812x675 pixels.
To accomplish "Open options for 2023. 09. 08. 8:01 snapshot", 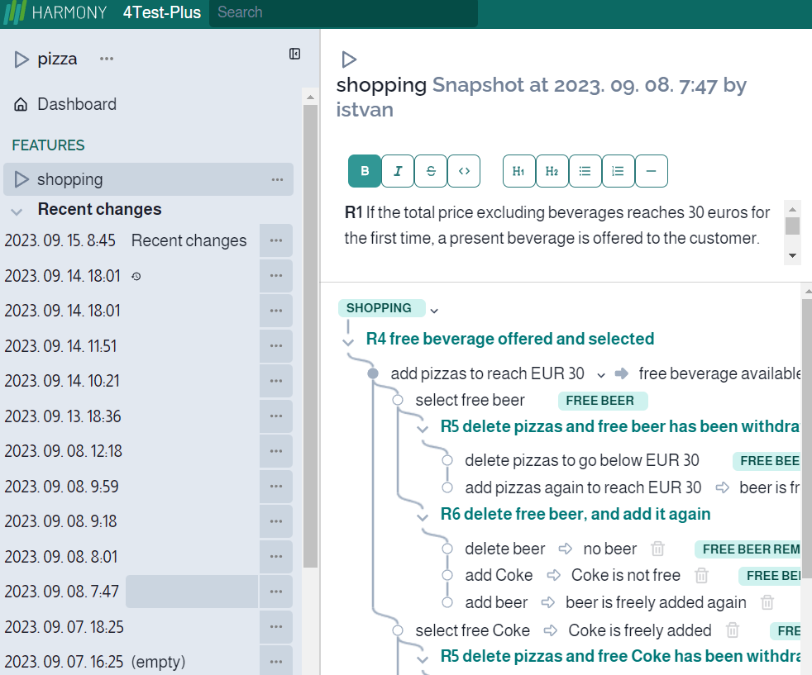I will pos(276,557).
